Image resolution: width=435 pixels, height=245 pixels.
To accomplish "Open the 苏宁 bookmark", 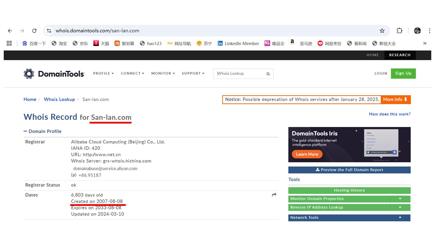I will 204,44.
